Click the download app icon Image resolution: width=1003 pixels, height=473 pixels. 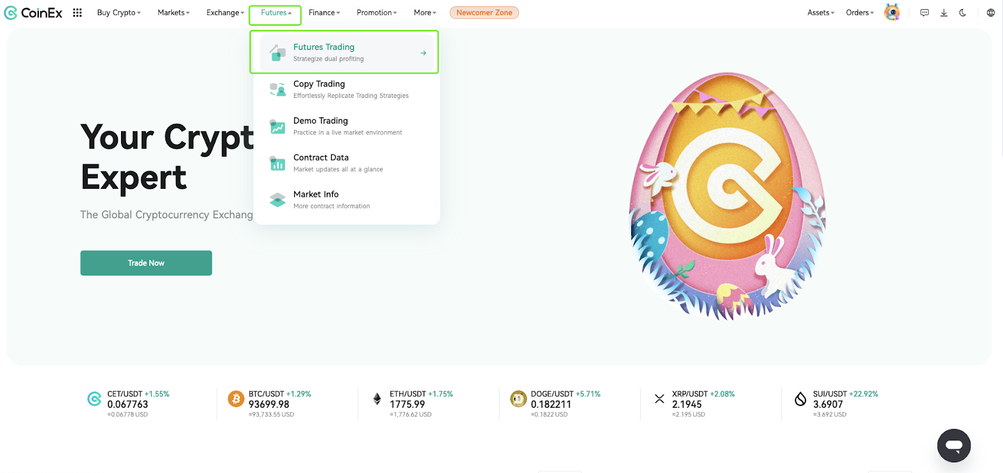943,13
